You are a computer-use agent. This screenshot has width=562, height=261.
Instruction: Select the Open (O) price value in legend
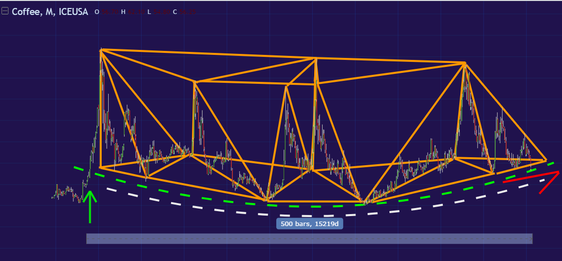point(109,12)
